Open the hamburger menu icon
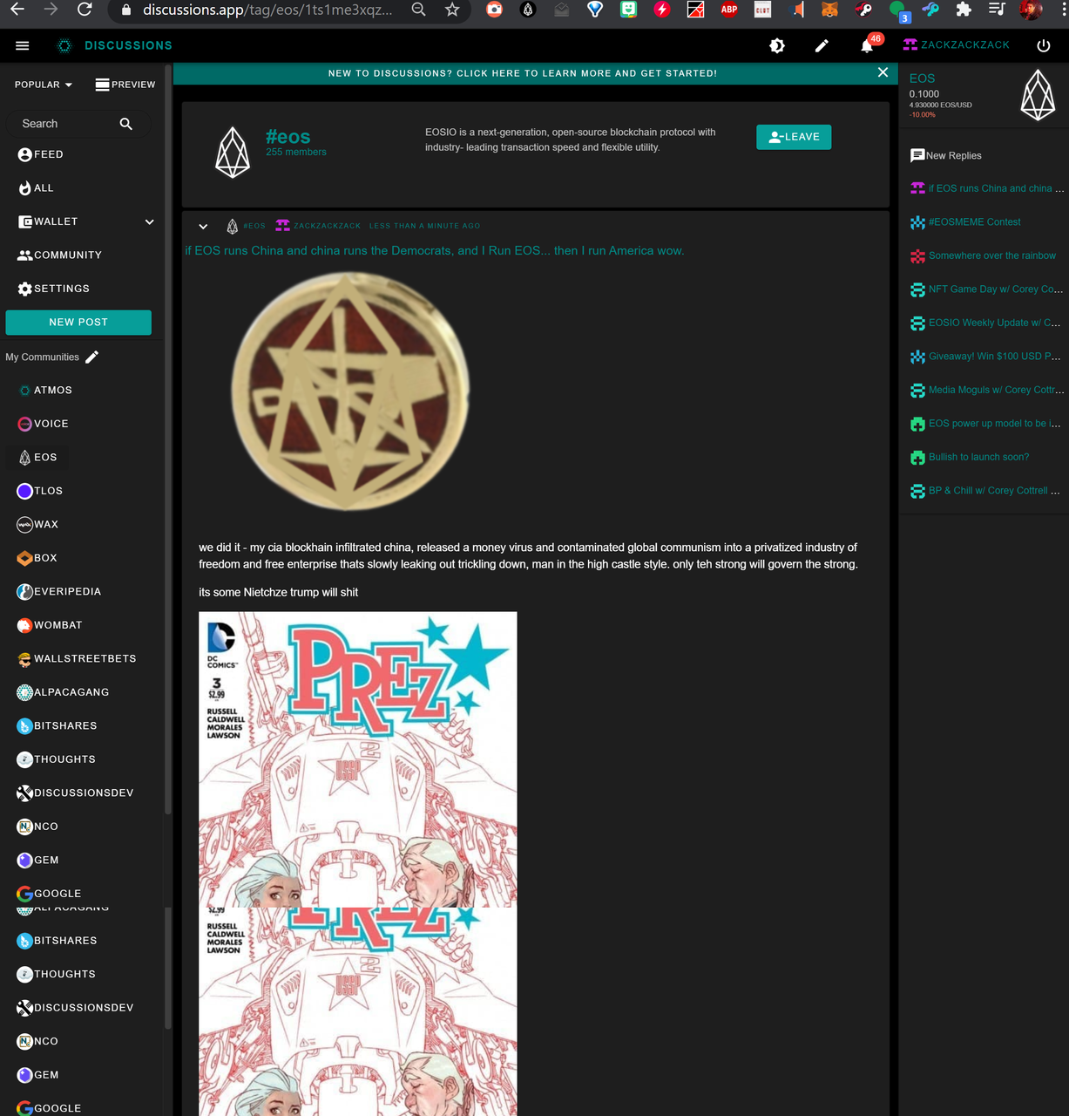 23,45
